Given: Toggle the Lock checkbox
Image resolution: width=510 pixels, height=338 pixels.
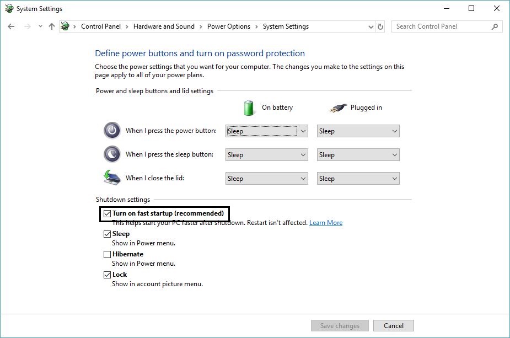Looking at the screenshot, I should 108,275.
